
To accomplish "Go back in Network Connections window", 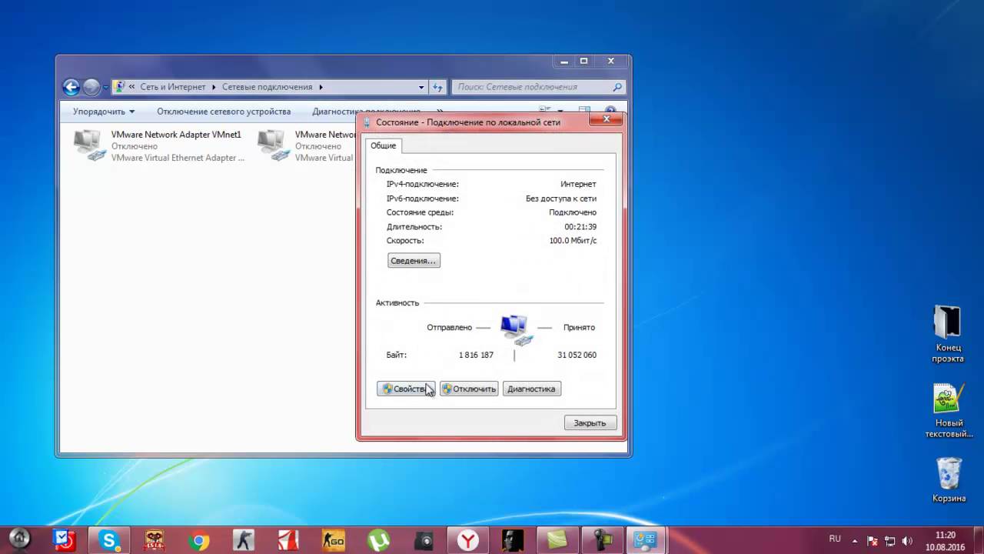I will coord(71,87).
